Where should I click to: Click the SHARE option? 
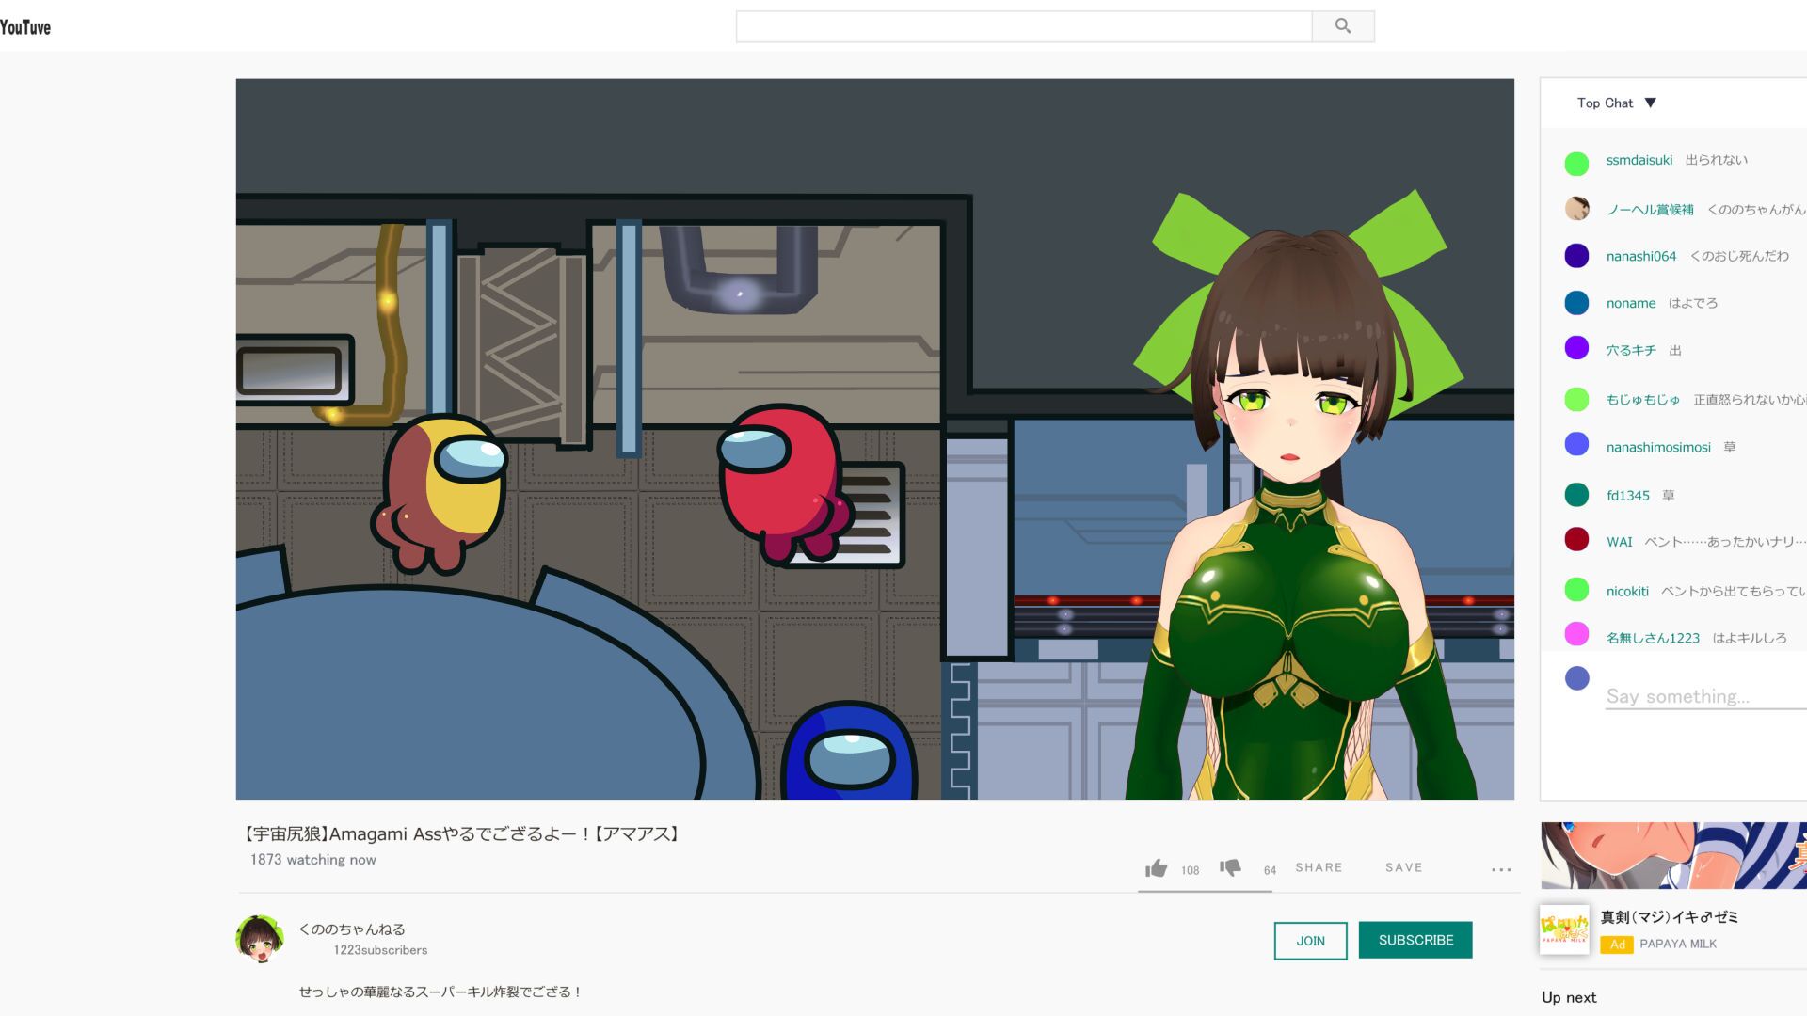pyautogui.click(x=1319, y=867)
